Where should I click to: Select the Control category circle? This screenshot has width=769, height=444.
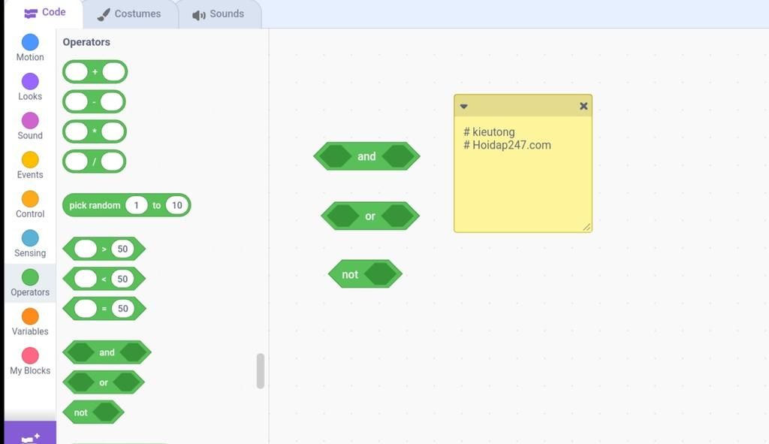coord(30,199)
